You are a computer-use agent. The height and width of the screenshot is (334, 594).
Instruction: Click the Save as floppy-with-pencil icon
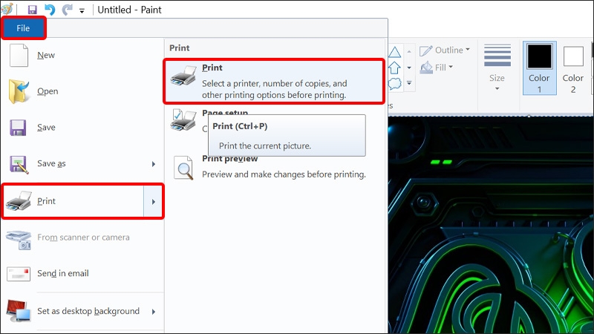[19, 165]
